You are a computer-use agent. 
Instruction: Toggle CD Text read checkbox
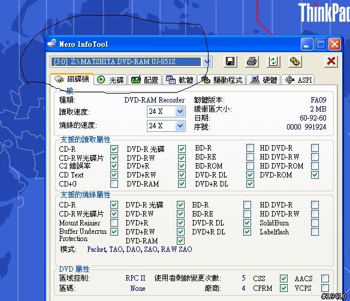[114, 174]
